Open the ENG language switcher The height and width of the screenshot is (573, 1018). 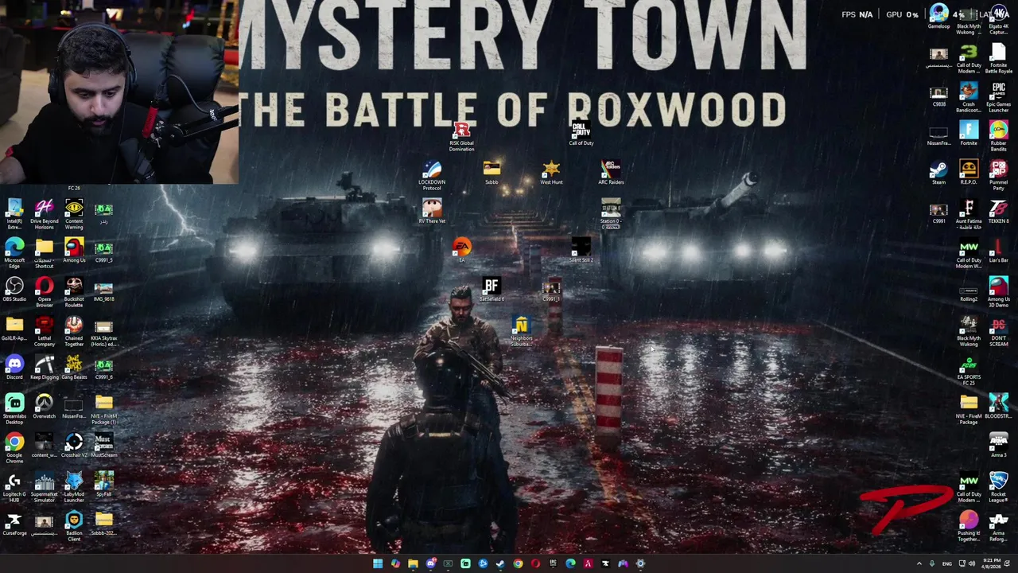(x=947, y=563)
